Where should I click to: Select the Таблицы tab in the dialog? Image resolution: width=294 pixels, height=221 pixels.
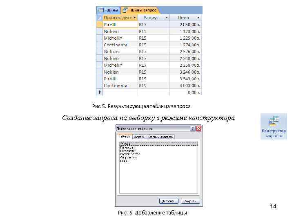point(125,136)
